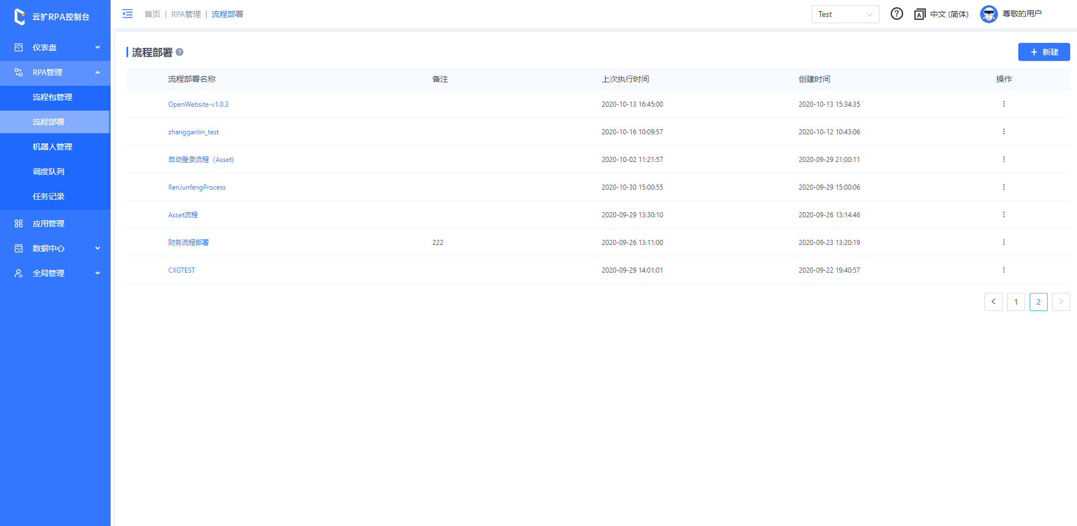
Task: Open three-dot menu for RenJunfengProcess row
Action: [1004, 187]
